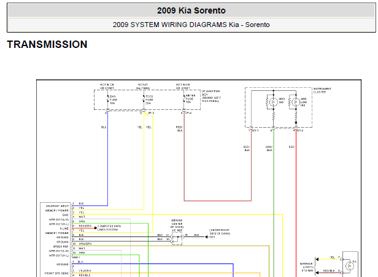Select "2009 SYSTEM WIRING DIAGRAMS Kia - Sorento" subtitle
Viewport: 378px width, 277px height.
191,25
